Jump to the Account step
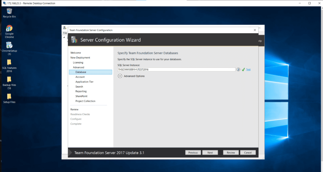 pos(80,77)
